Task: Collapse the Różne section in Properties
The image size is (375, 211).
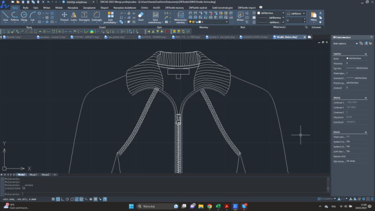Action: click(x=365, y=132)
